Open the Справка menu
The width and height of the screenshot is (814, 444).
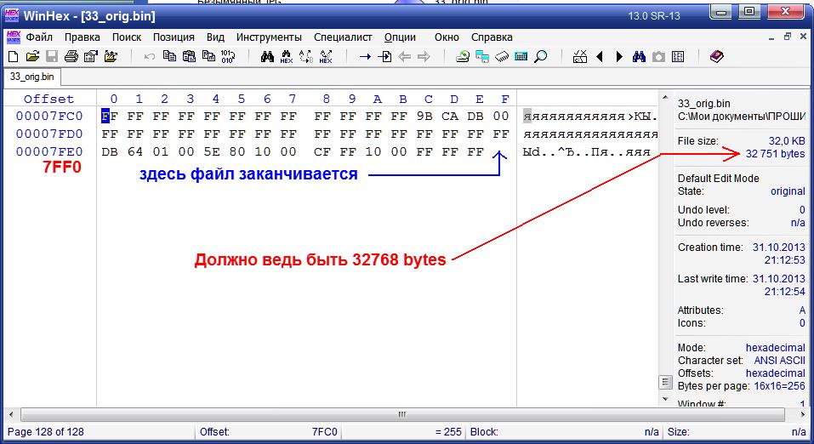(x=492, y=37)
